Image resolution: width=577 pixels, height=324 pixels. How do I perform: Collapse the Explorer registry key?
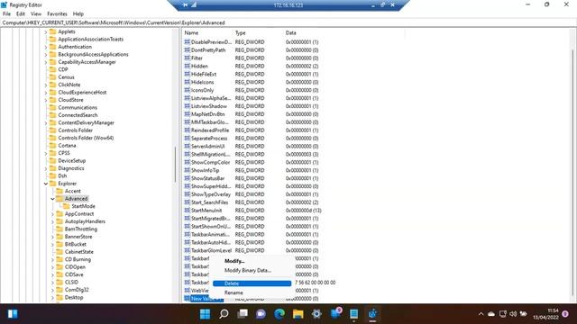[x=46, y=184]
